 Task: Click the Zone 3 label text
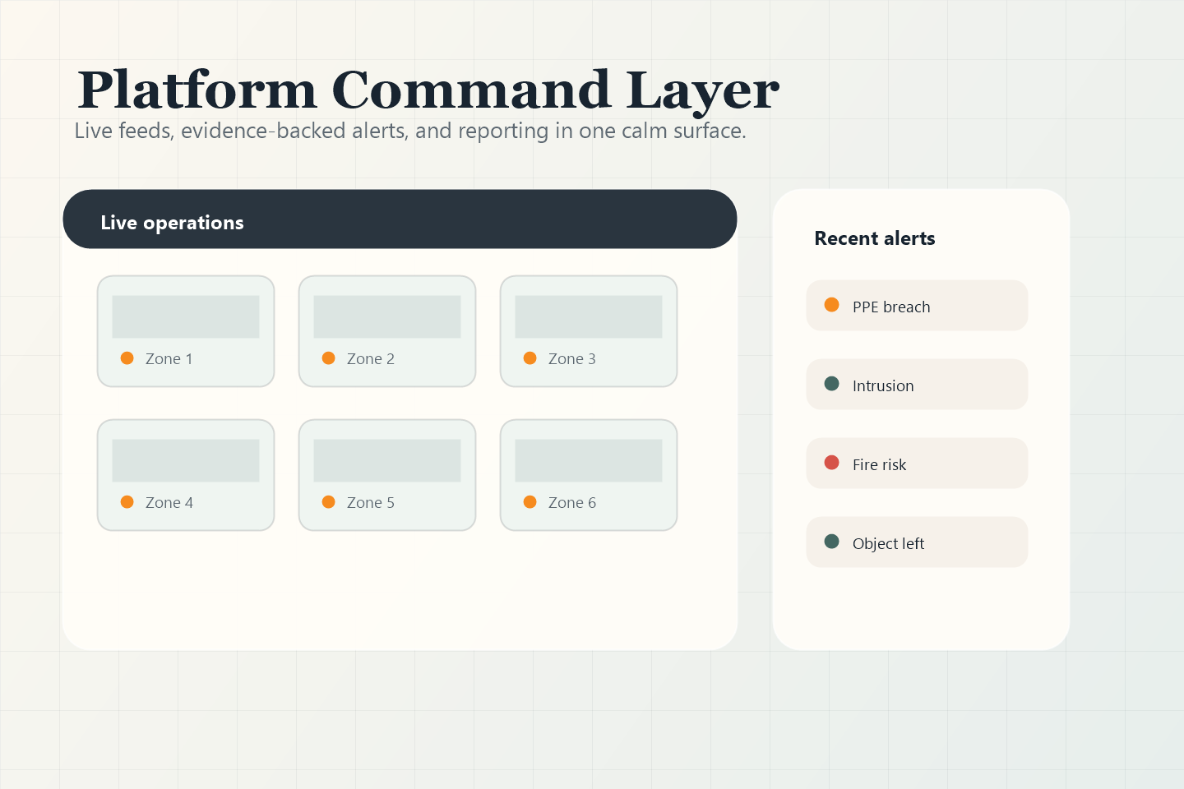[572, 359]
